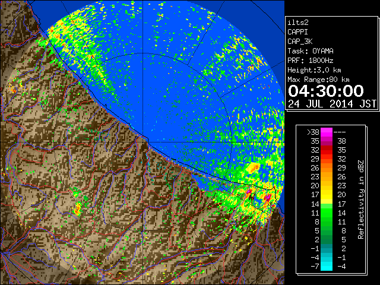The height and width of the screenshot is (285, 380).
Task: Click the ilts2 label in the info box
Action: click(298, 23)
